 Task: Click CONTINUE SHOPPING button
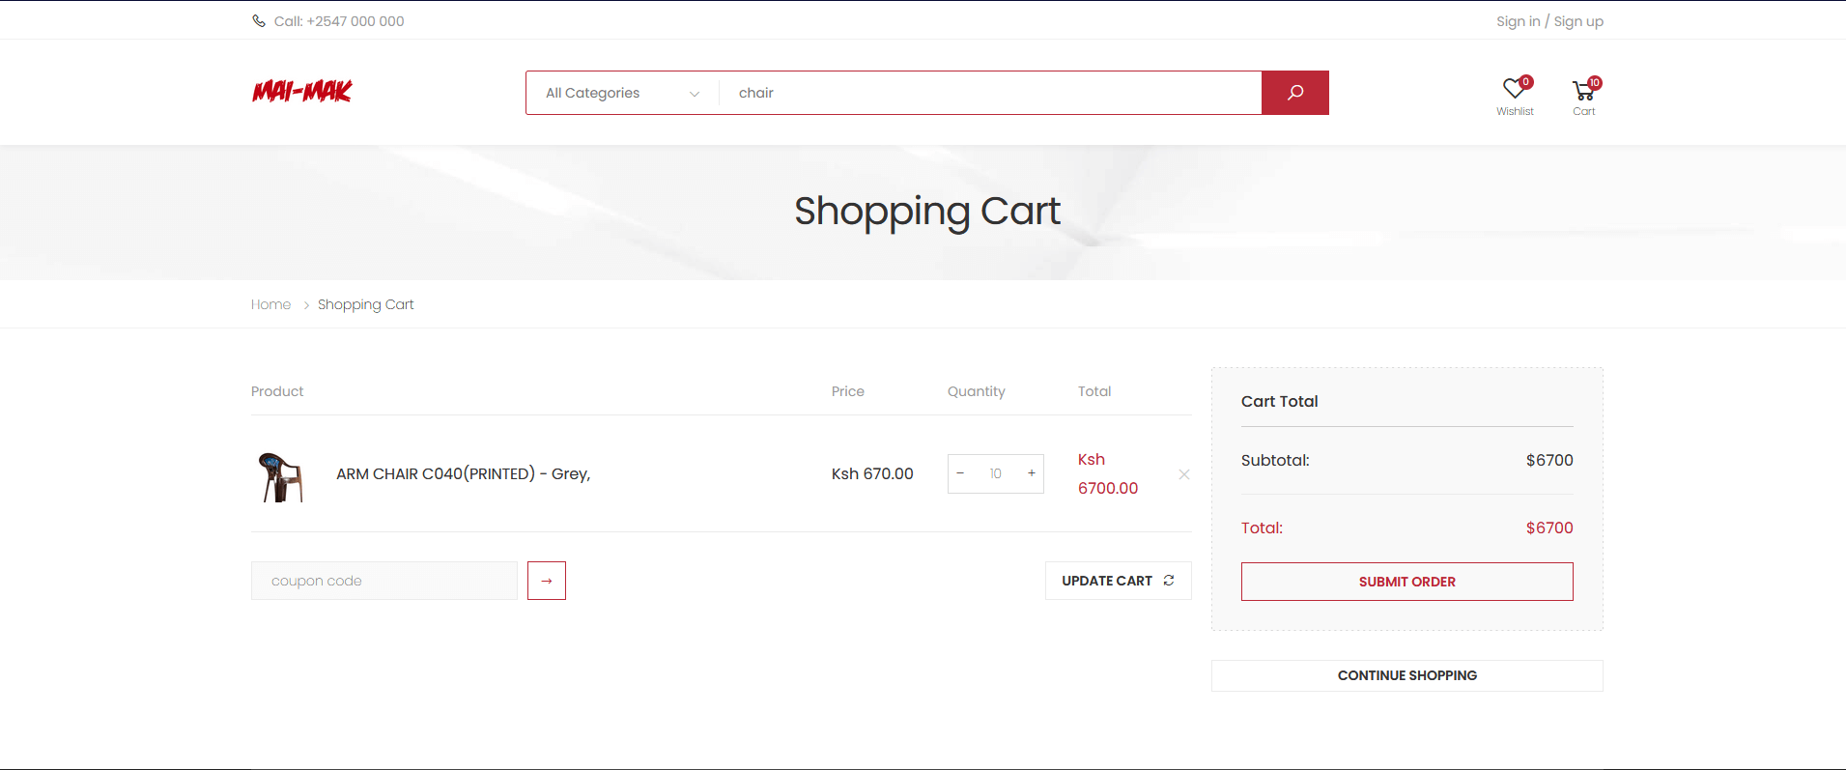(1406, 675)
